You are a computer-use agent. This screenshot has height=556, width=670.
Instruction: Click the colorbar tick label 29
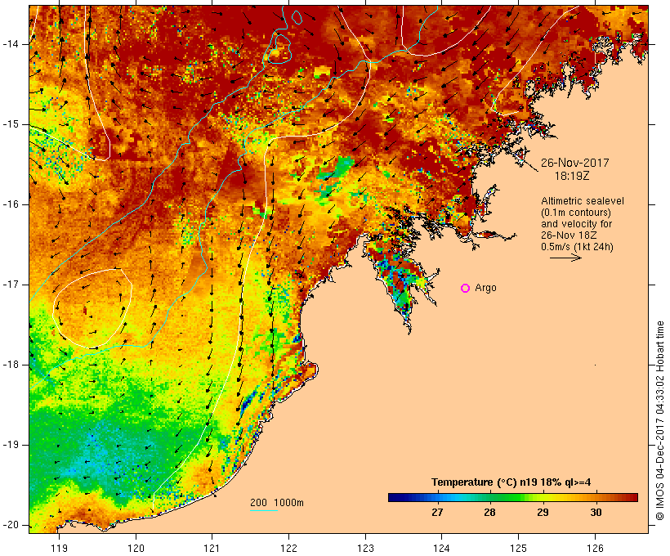point(543,512)
